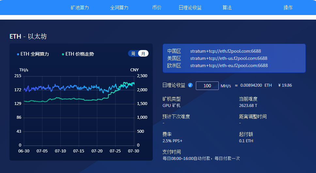Click the 07-30 date on chart axis
The image size is (316, 173).
click(134, 151)
